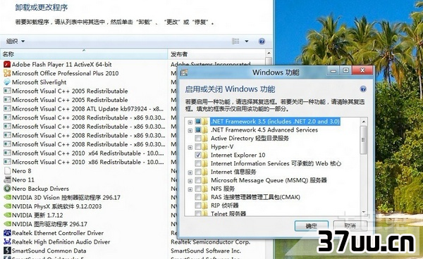Click the NVIDIA 更新 1.7.12 icon
Viewport: 423px width, 259px height.
pos(7,215)
